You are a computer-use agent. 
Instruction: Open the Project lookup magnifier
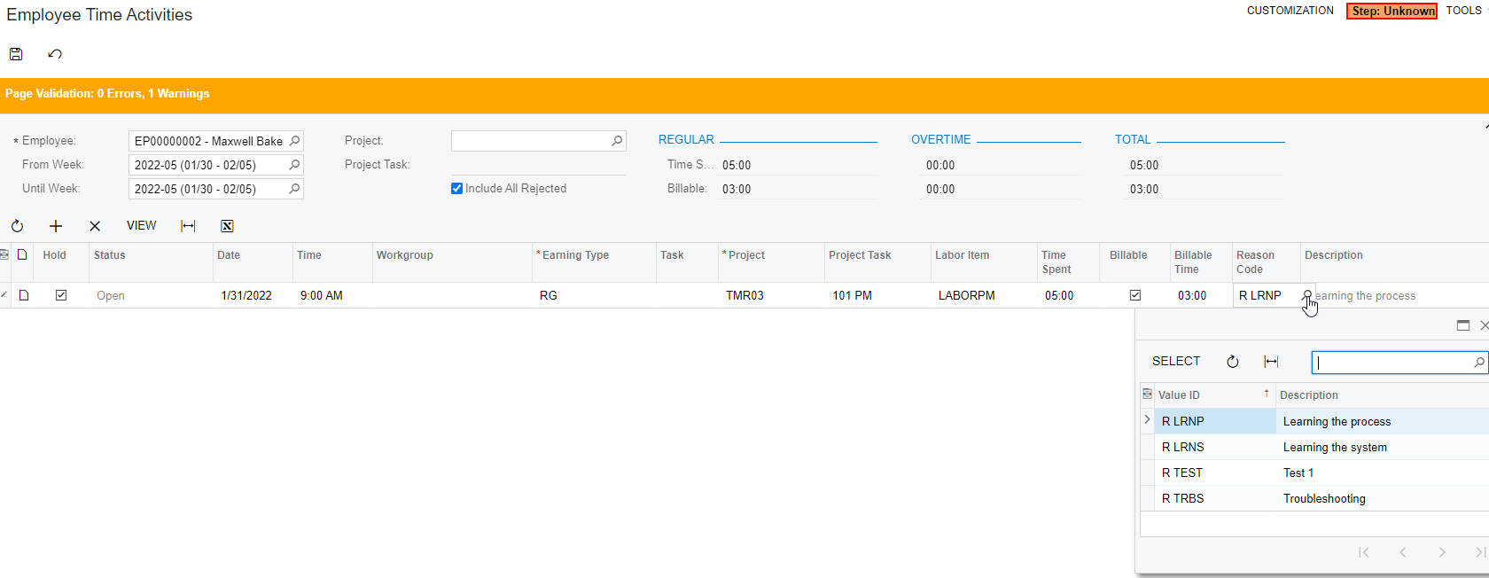(617, 141)
